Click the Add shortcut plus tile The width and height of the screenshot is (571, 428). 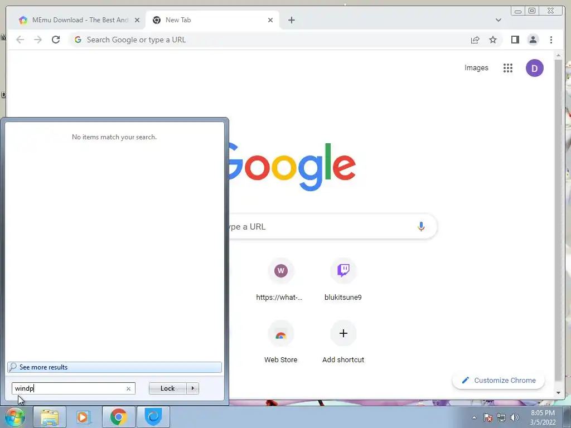point(343,343)
